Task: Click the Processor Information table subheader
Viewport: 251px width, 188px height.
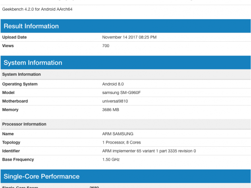Action: click(24, 124)
